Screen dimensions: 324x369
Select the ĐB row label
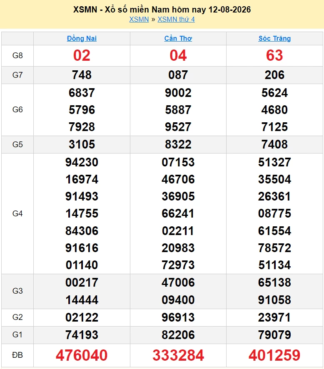coord(17,355)
